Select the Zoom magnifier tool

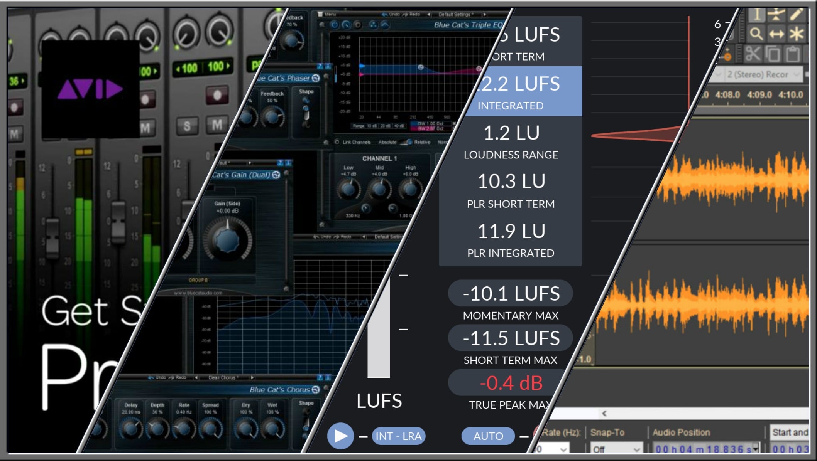pos(756,34)
